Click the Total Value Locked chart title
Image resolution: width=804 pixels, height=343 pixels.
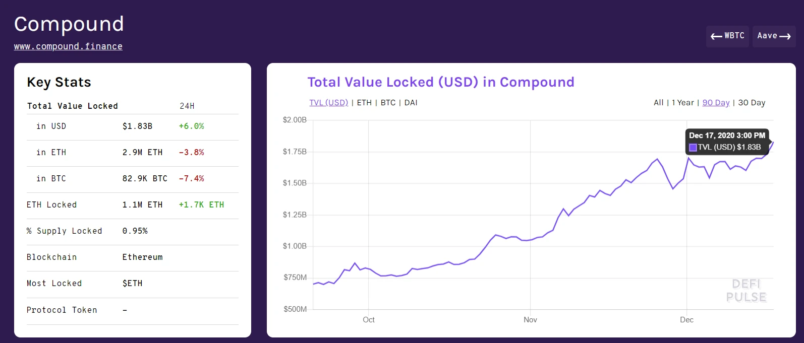(x=441, y=82)
